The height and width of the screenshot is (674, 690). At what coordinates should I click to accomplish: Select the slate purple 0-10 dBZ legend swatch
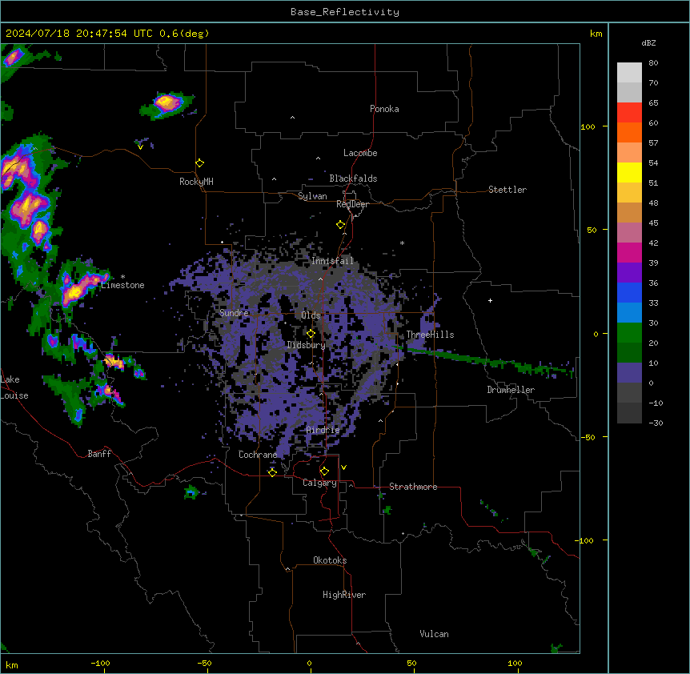click(629, 373)
